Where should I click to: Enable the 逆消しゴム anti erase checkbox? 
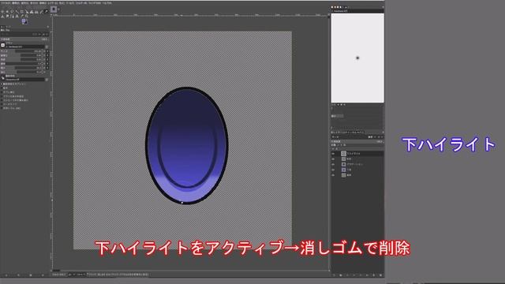(2, 108)
